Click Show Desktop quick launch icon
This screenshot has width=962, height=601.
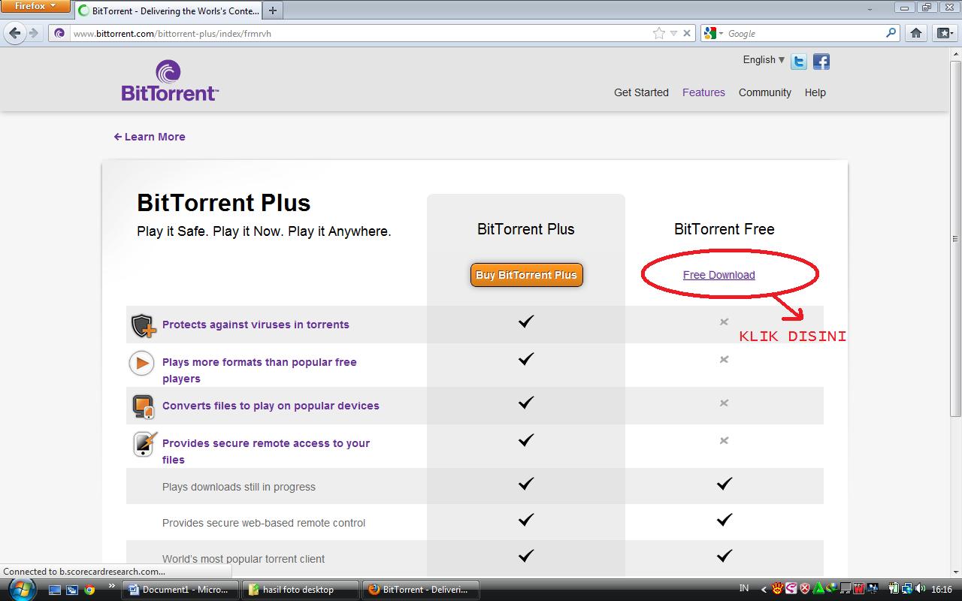click(x=55, y=590)
